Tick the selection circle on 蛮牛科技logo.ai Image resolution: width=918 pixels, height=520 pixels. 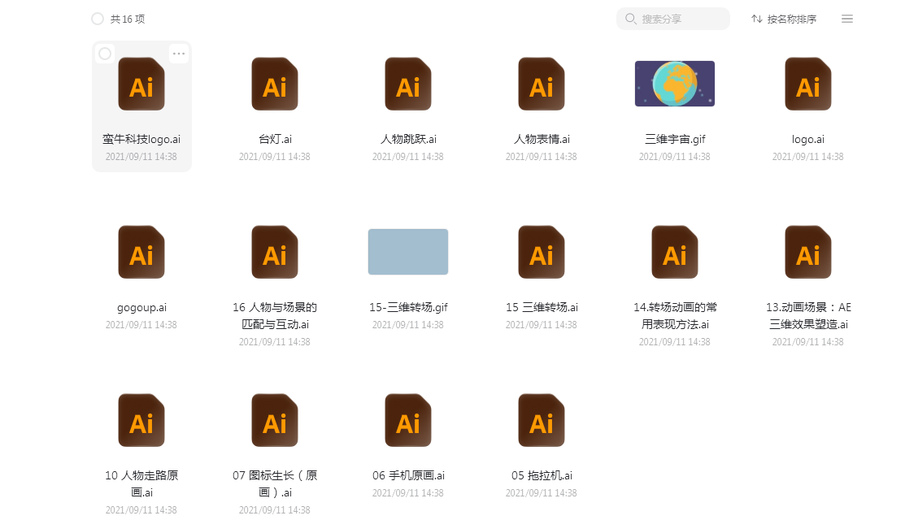[x=105, y=54]
